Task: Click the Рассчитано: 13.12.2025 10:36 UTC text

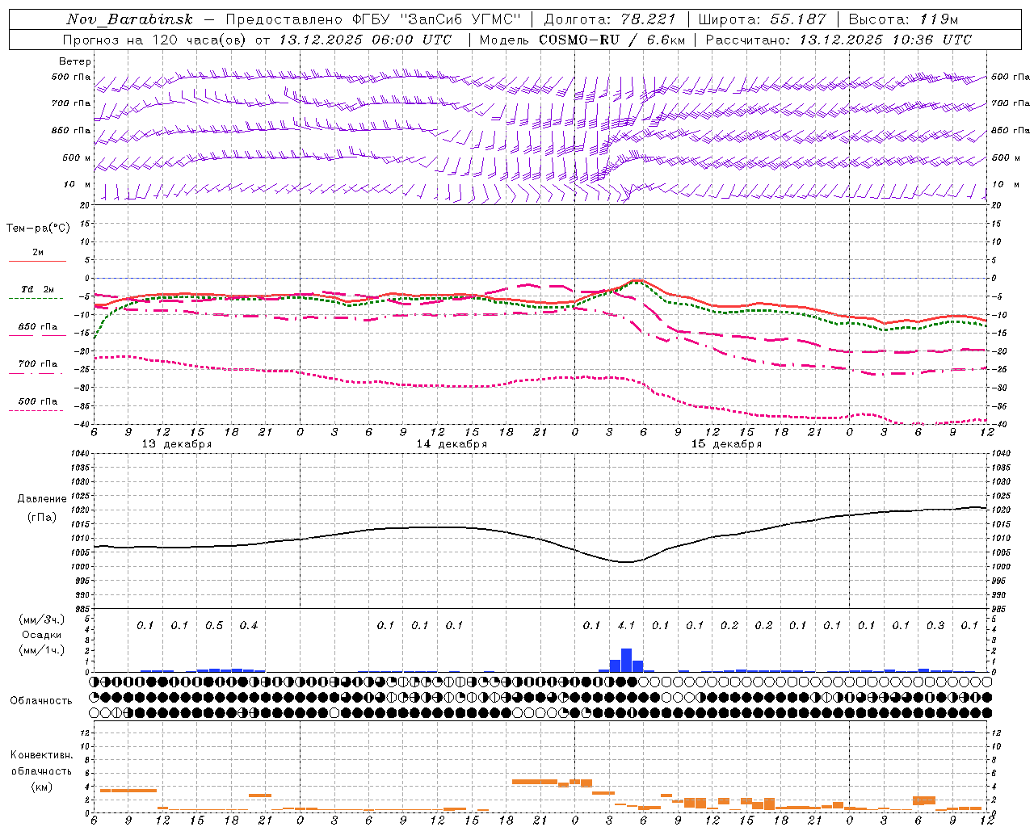Action: (839, 40)
